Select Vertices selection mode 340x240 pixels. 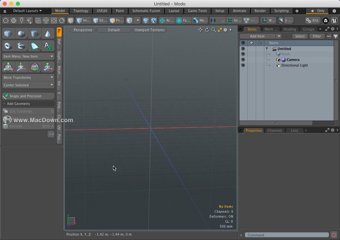[x=83, y=21]
